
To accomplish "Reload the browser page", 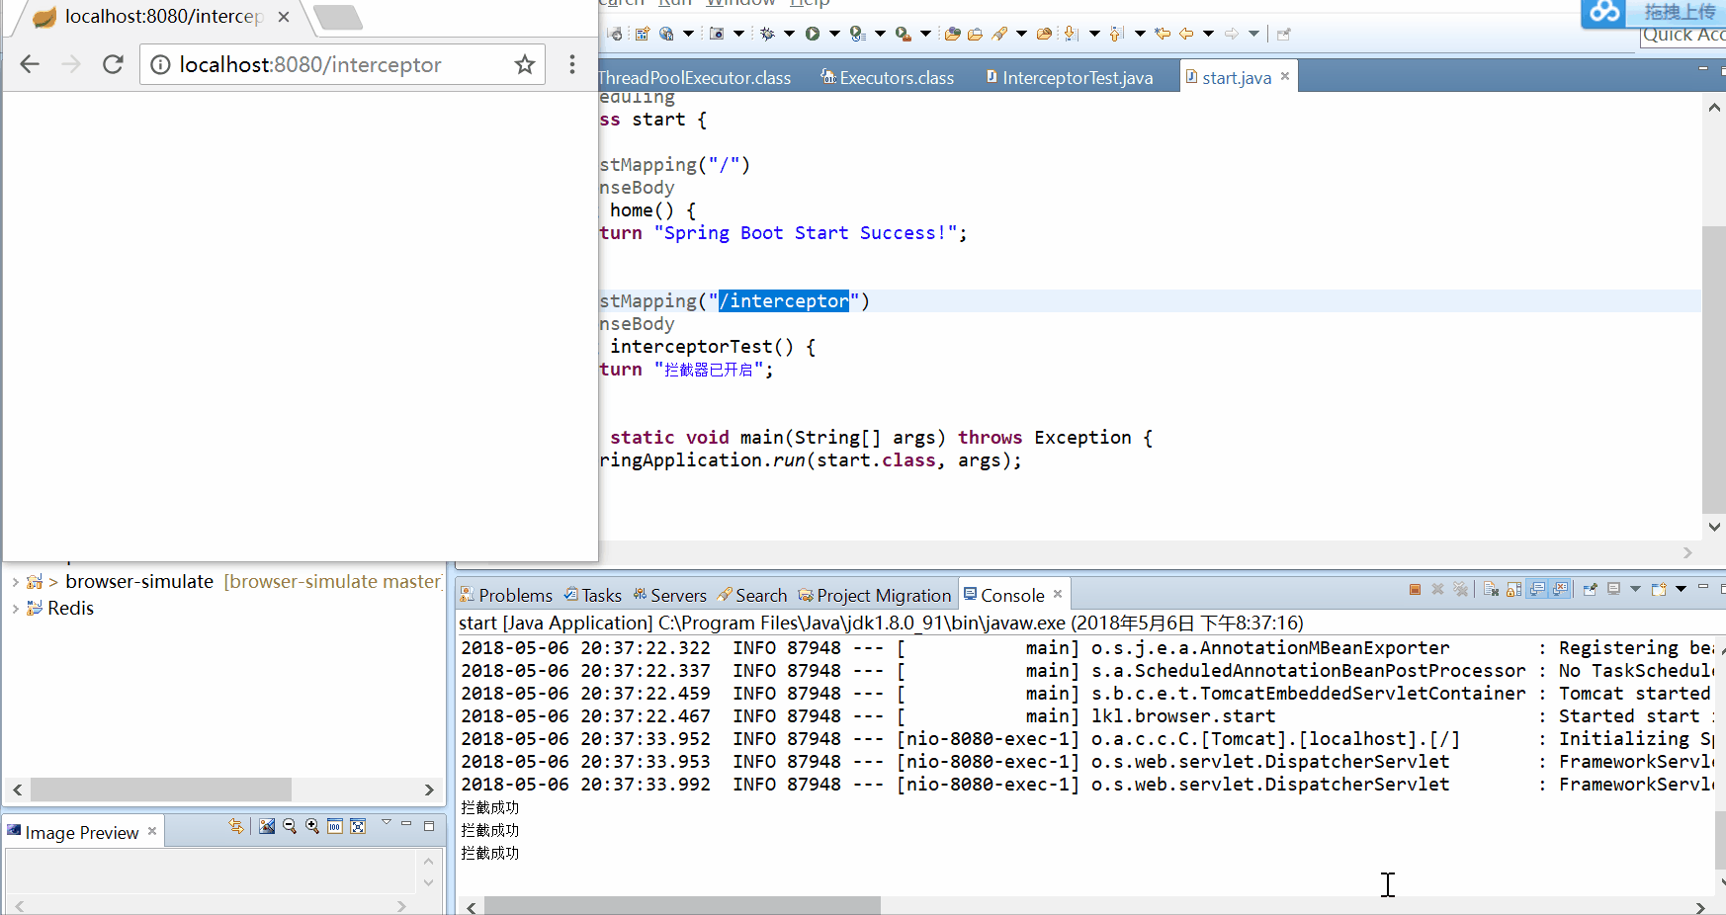I will (x=113, y=64).
